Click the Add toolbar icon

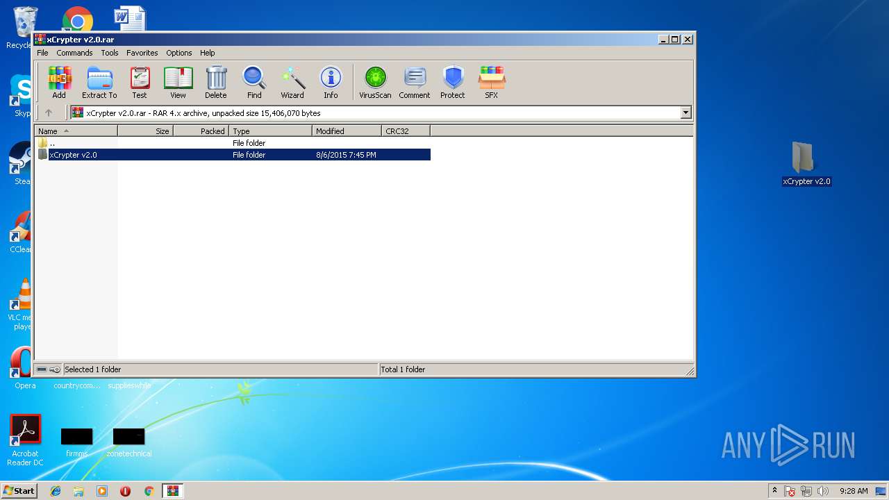coord(59,83)
